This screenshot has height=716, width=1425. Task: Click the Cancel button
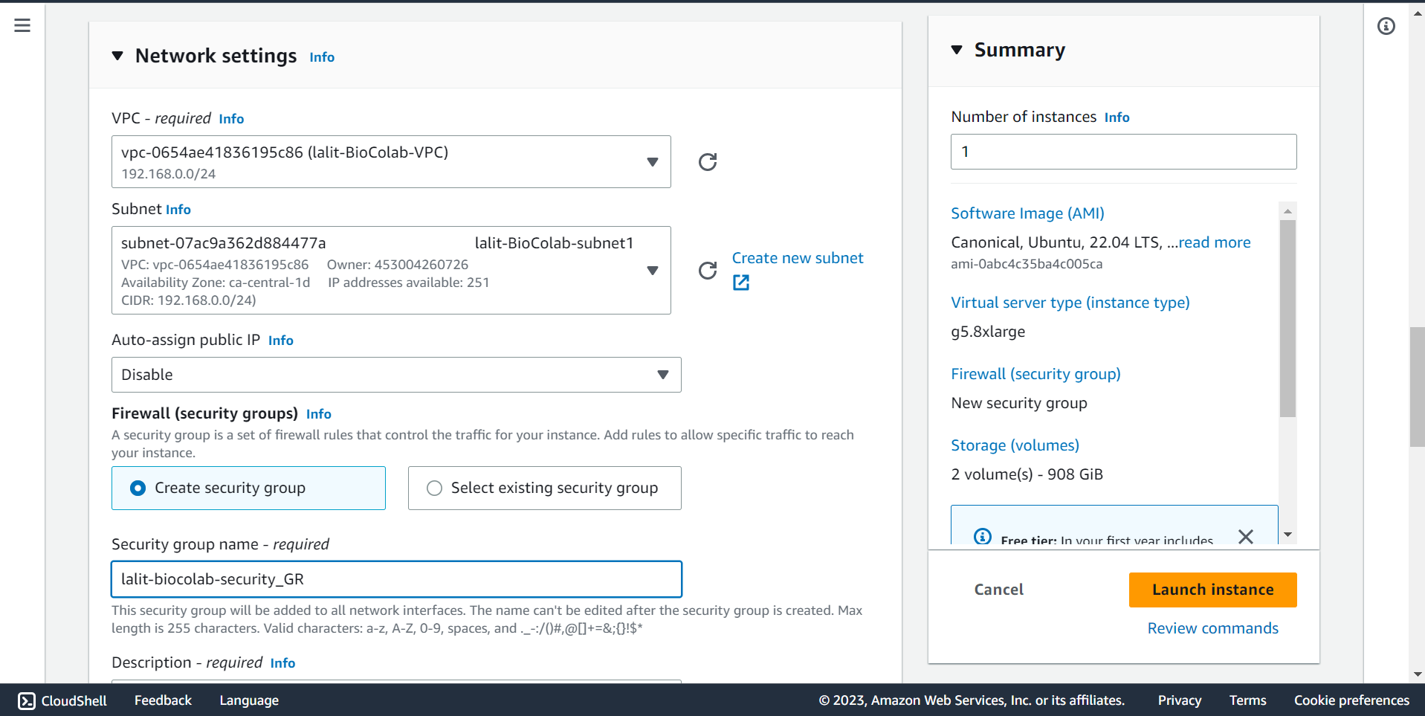point(999,590)
